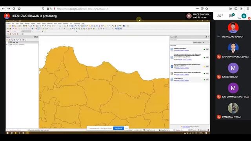The image size is (251, 141).
Task: Bookmark this page with the star
Action: click(207, 9)
